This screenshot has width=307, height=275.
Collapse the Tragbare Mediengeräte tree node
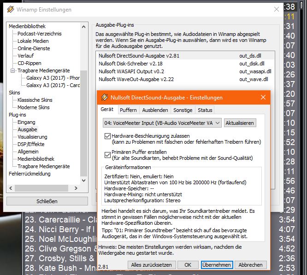12,70
